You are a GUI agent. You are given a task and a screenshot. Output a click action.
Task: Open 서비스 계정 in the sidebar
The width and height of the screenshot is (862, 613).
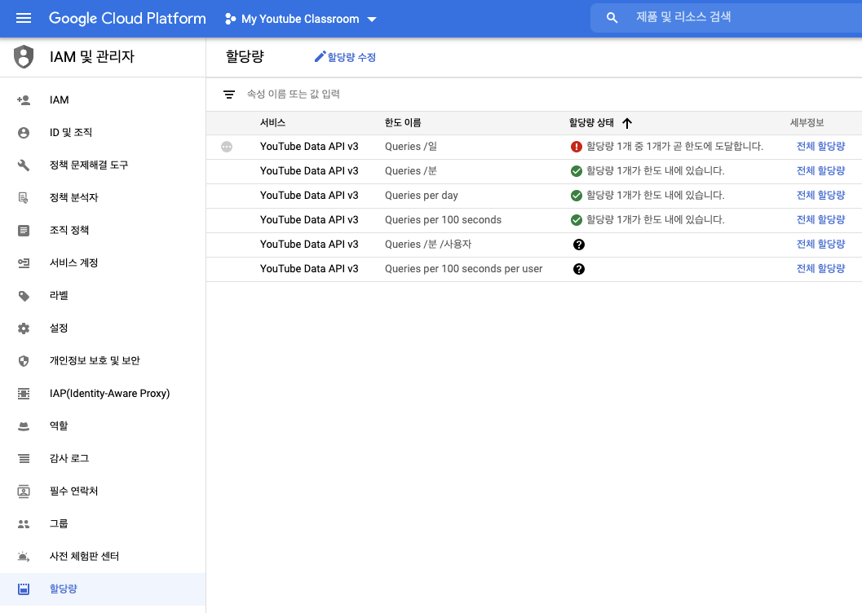tap(103, 262)
